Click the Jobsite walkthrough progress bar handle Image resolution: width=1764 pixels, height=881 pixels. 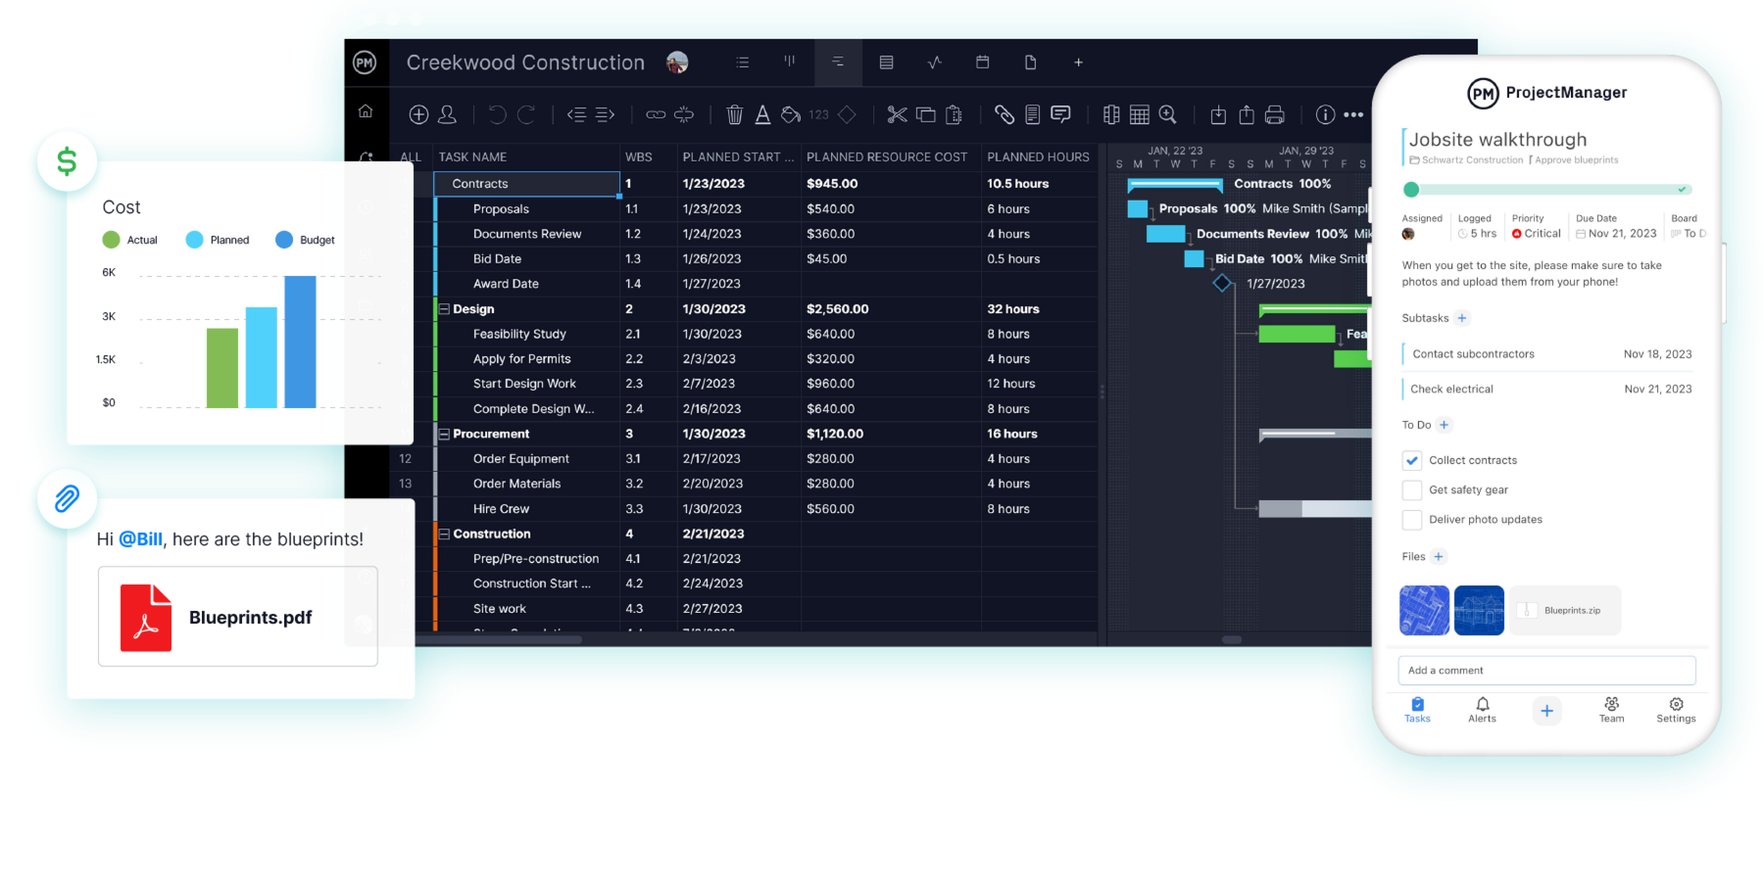point(1411,189)
